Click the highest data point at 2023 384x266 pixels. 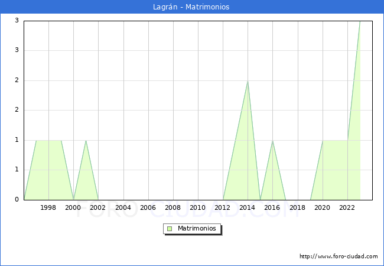click(x=360, y=21)
